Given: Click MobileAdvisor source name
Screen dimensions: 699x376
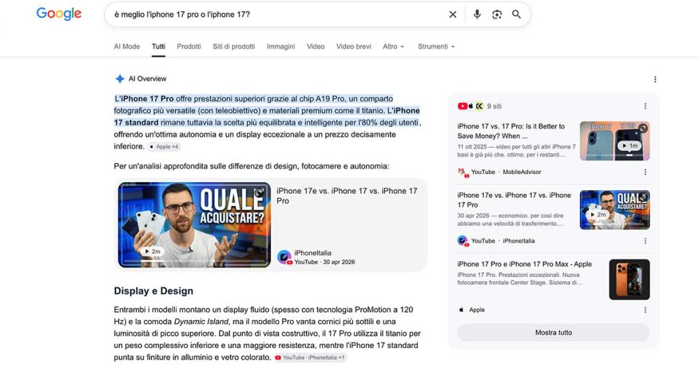Looking at the screenshot, I should pos(522,172).
